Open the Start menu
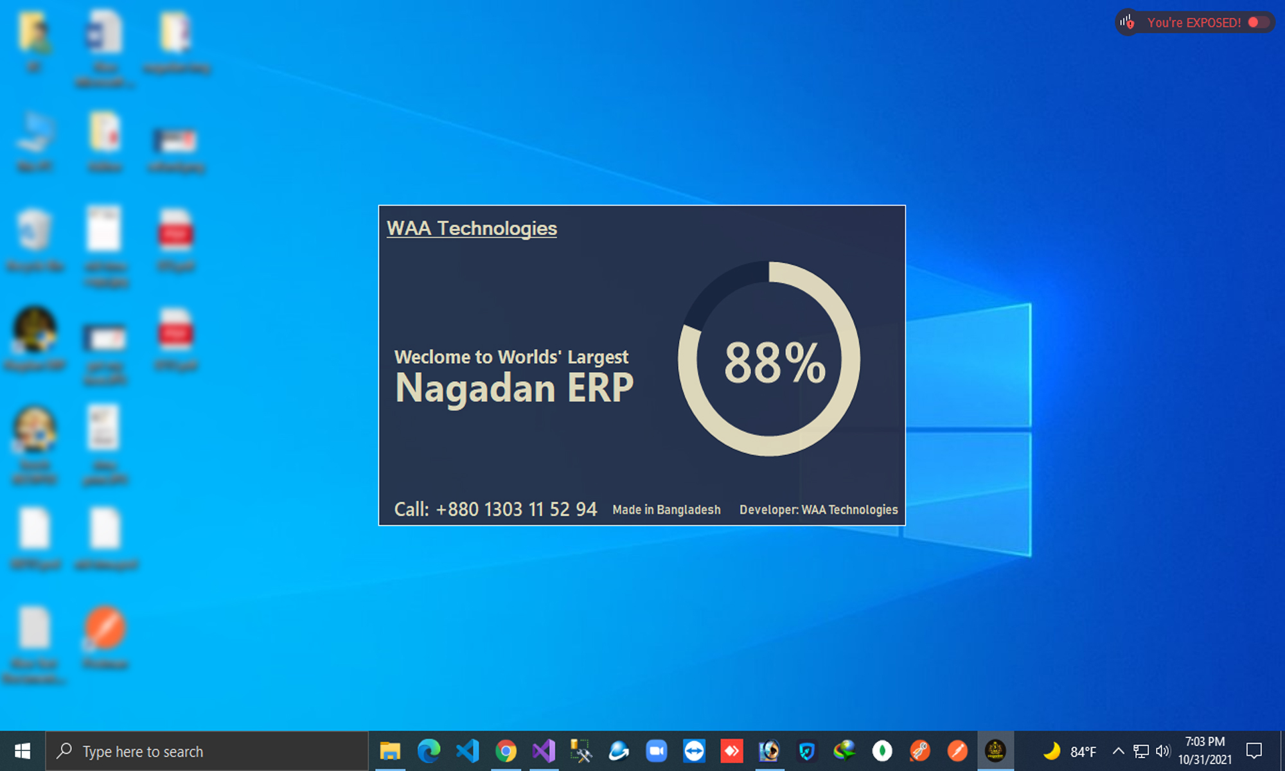The width and height of the screenshot is (1285, 771). pyautogui.click(x=22, y=750)
